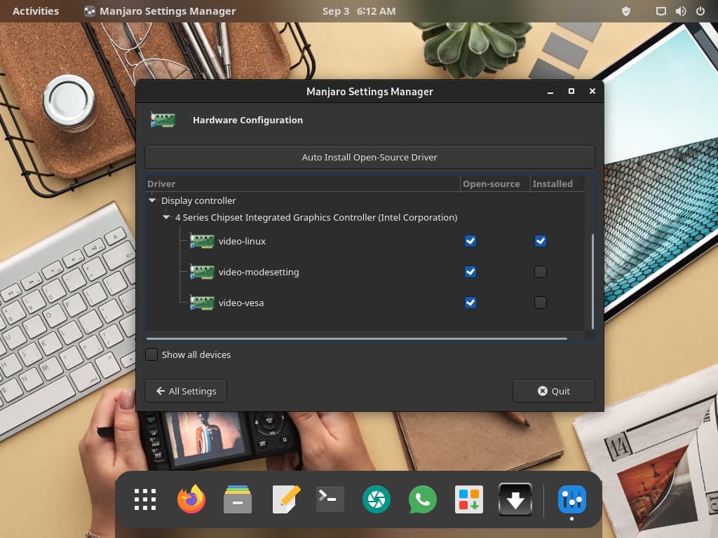Open the shield security indicator in top bar
The image size is (718, 538).
pyautogui.click(x=626, y=11)
